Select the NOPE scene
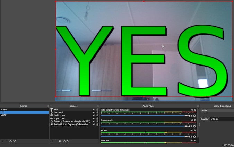The height and width of the screenshot is (147, 234). pos(4,115)
